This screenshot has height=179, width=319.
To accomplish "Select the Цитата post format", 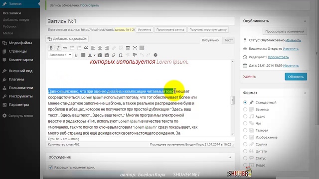I will (245, 151).
